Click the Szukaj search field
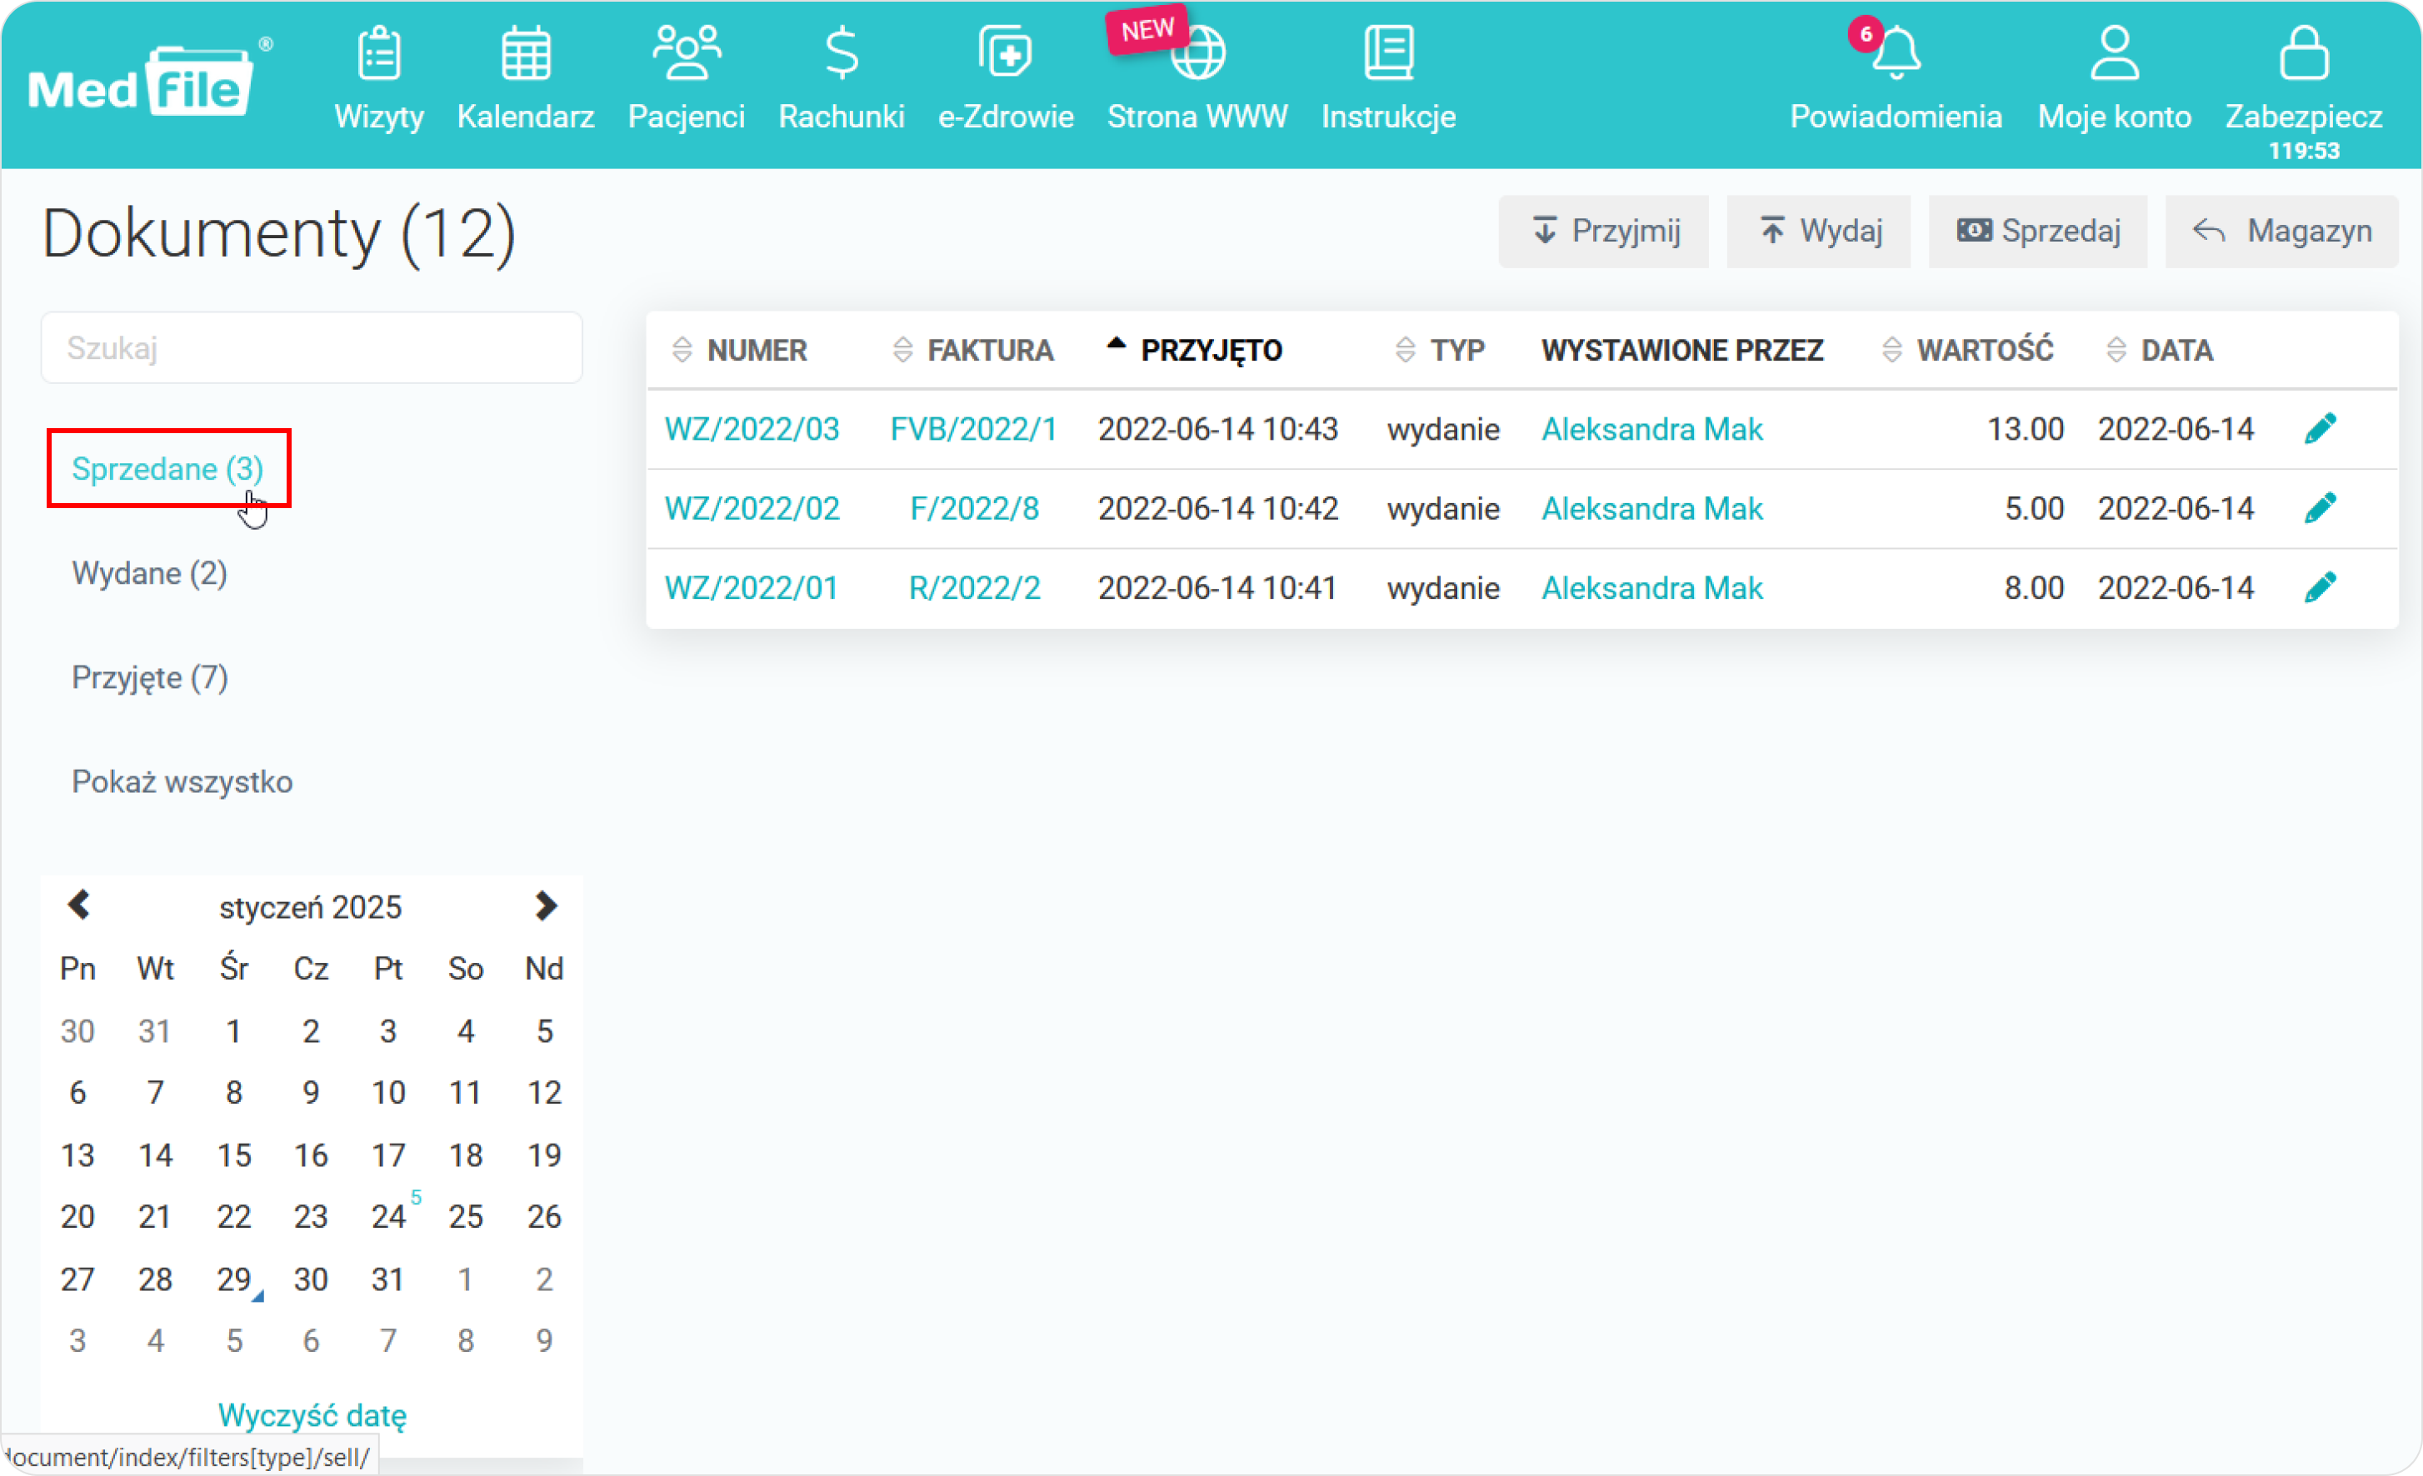The height and width of the screenshot is (1476, 2423). pyautogui.click(x=312, y=348)
